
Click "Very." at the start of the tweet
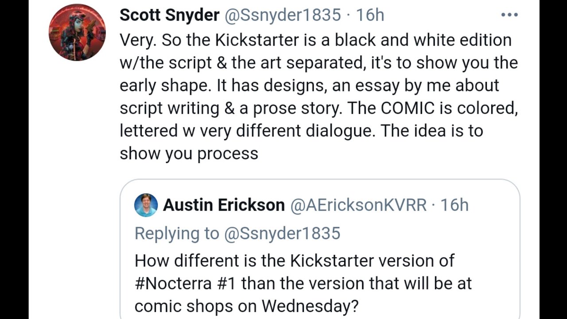click(138, 40)
